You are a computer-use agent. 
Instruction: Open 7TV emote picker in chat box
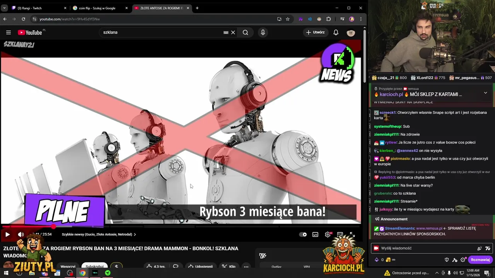click(488, 248)
